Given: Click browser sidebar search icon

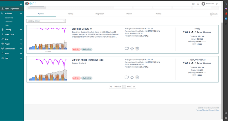Looking at the screenshot, I should (x=226, y=4).
